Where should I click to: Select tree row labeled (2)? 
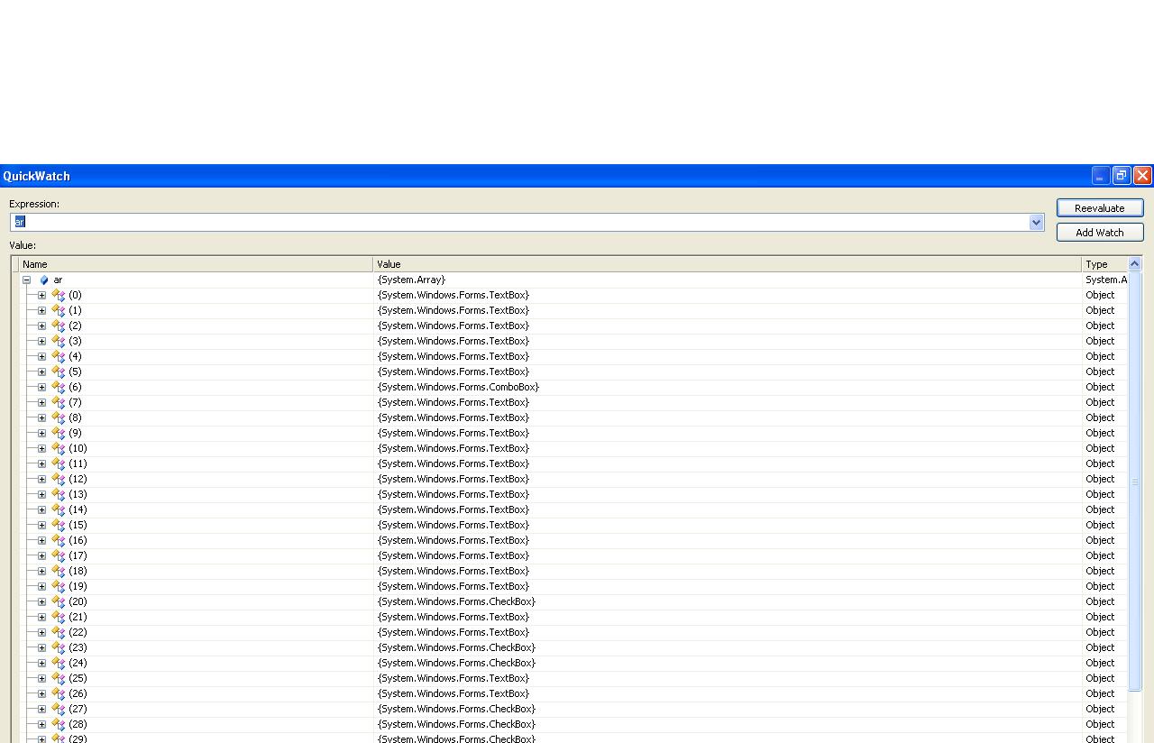(x=75, y=326)
